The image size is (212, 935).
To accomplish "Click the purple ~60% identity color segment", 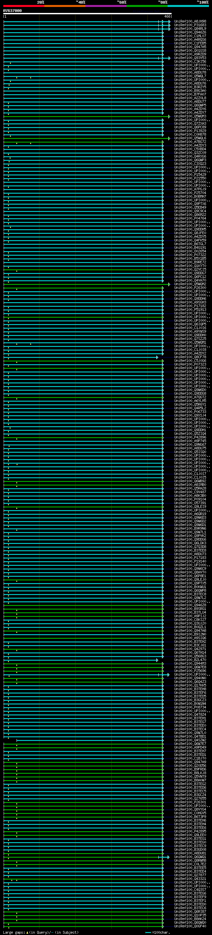I will pyautogui.click(x=106, y=6).
